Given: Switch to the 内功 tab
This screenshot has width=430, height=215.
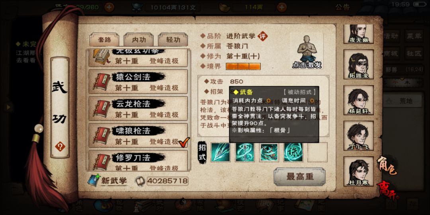Looking at the screenshot, I should click(x=139, y=40).
